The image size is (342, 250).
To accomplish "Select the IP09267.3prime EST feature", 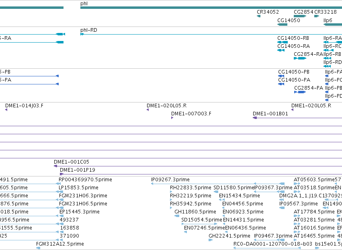I will point(218,184).
